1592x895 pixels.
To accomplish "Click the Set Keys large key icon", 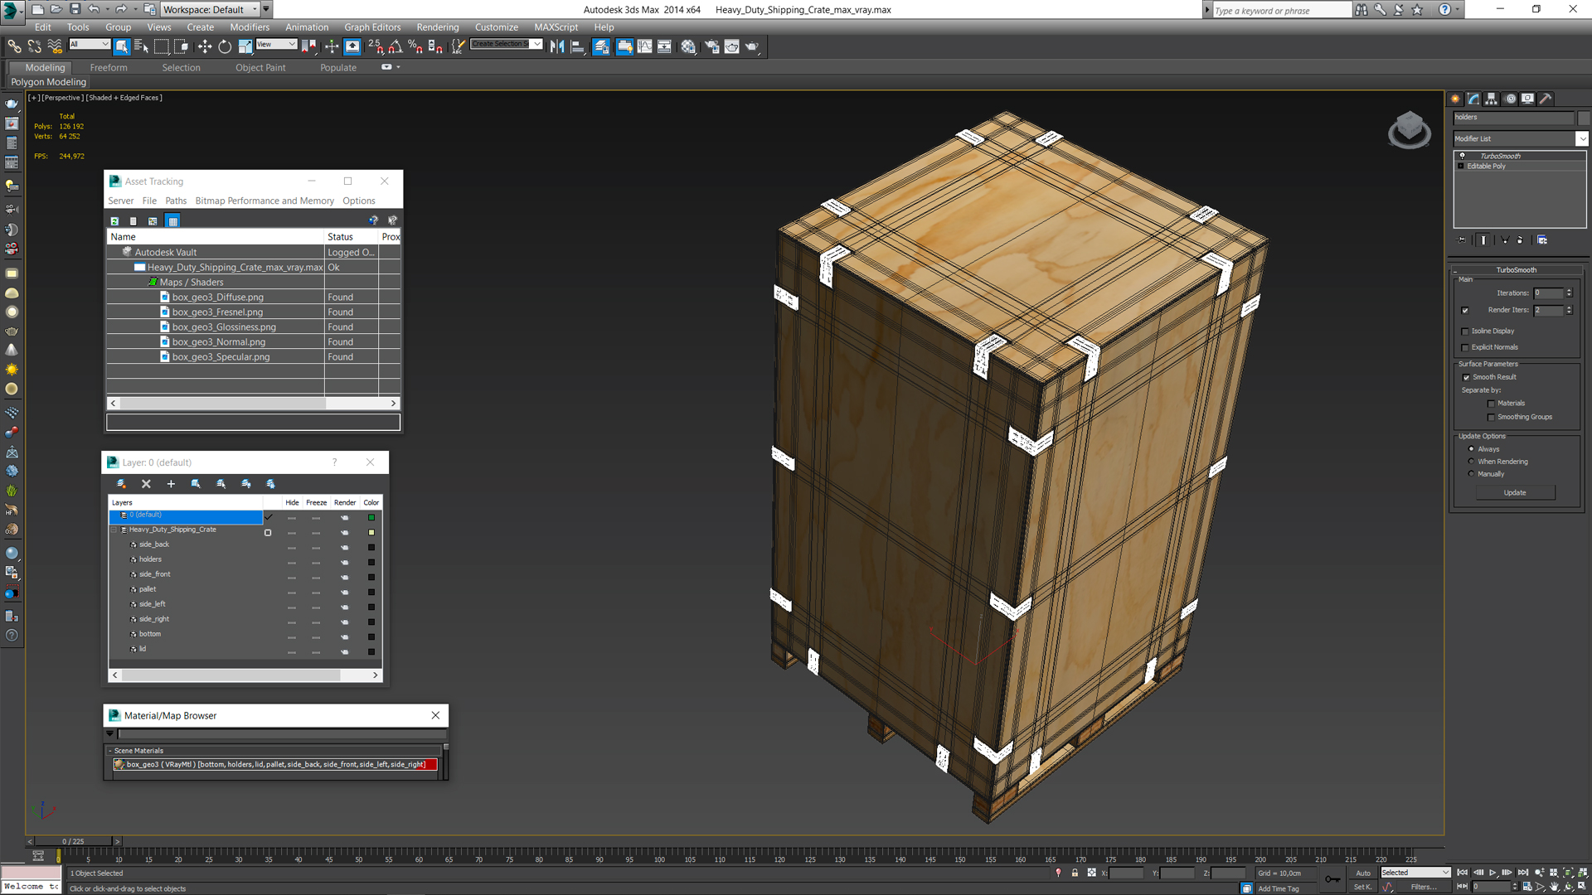I will pos(1332,879).
